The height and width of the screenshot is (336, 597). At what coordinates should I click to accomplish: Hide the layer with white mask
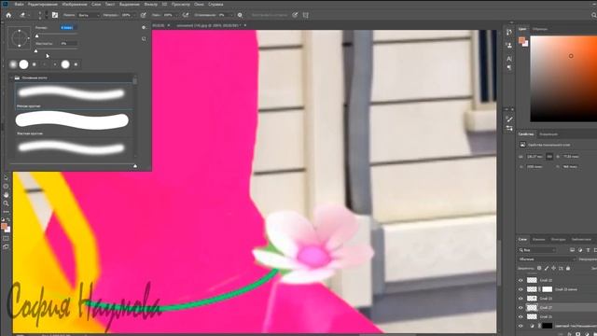[521, 289]
